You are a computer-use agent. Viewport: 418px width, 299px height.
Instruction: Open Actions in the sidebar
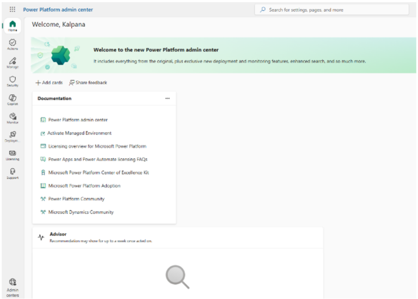coord(13,45)
